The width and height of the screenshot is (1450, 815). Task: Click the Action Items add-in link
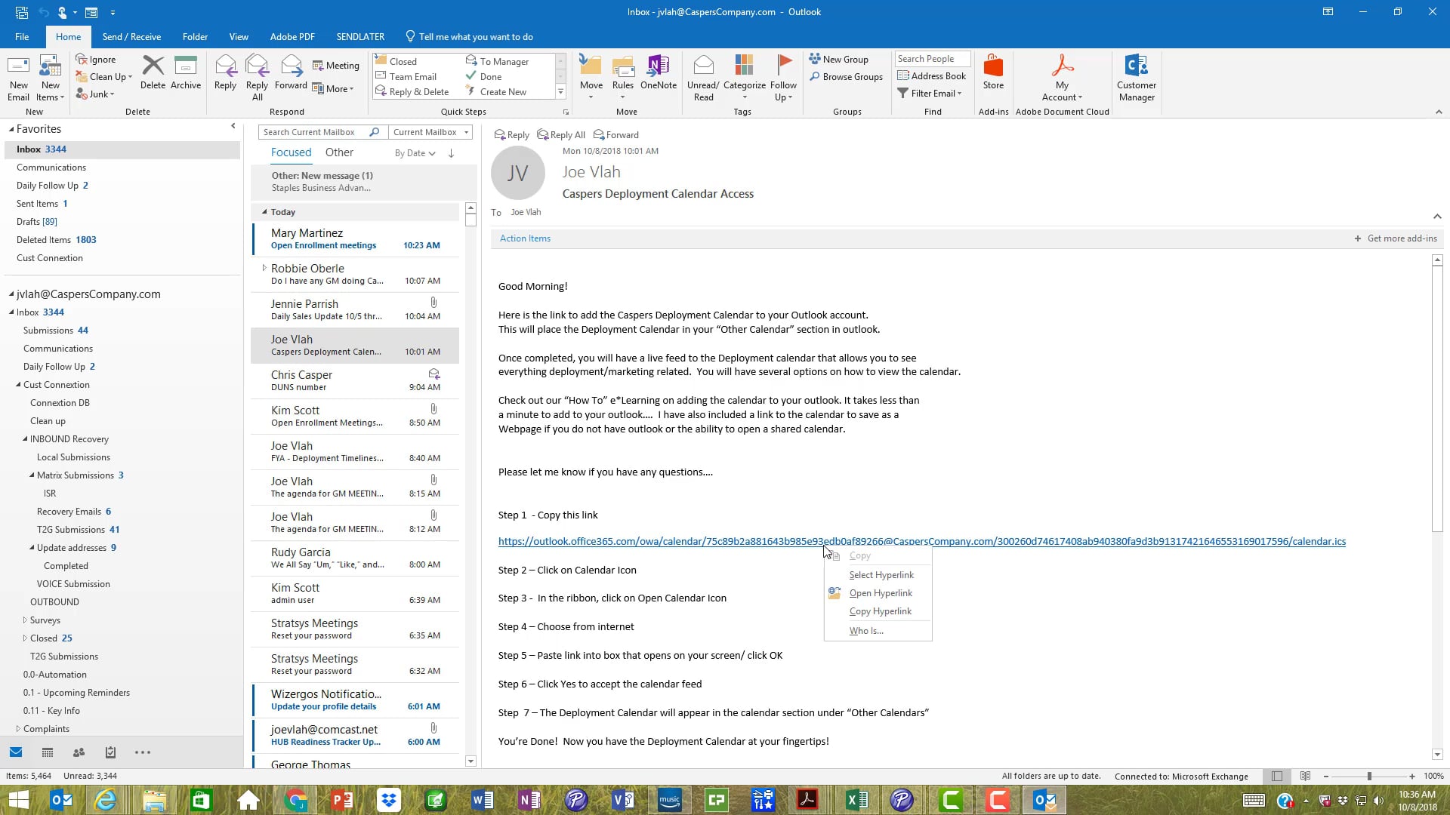pos(525,238)
